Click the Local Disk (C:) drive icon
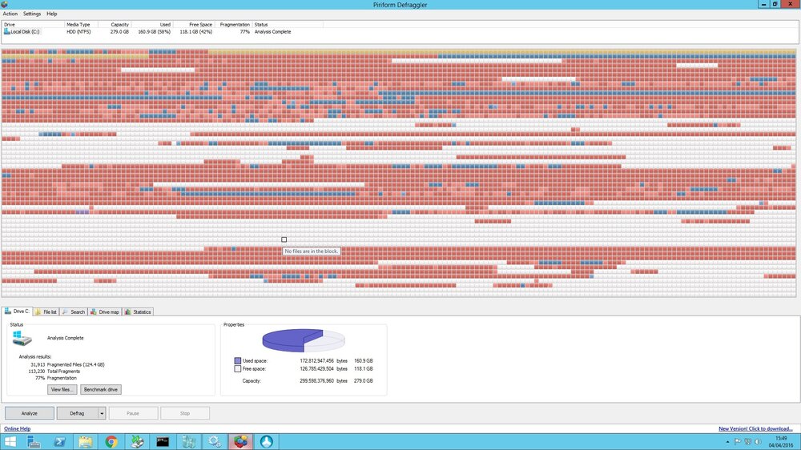The width and height of the screenshot is (801, 450). (x=6, y=32)
